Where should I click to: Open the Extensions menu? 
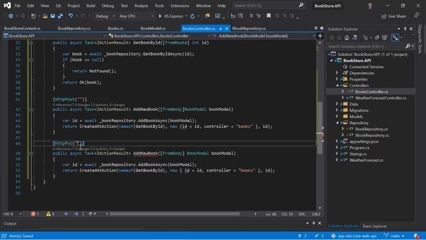coord(180,5)
